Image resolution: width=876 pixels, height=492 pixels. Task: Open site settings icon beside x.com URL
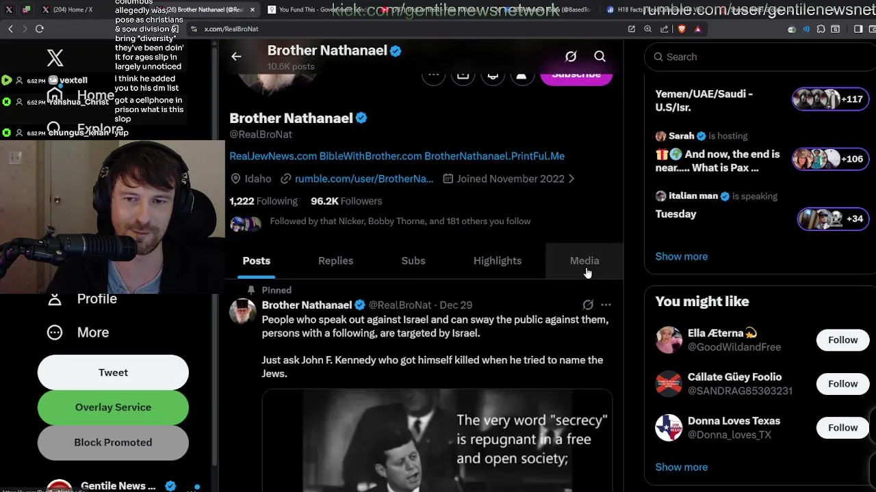tap(194, 29)
